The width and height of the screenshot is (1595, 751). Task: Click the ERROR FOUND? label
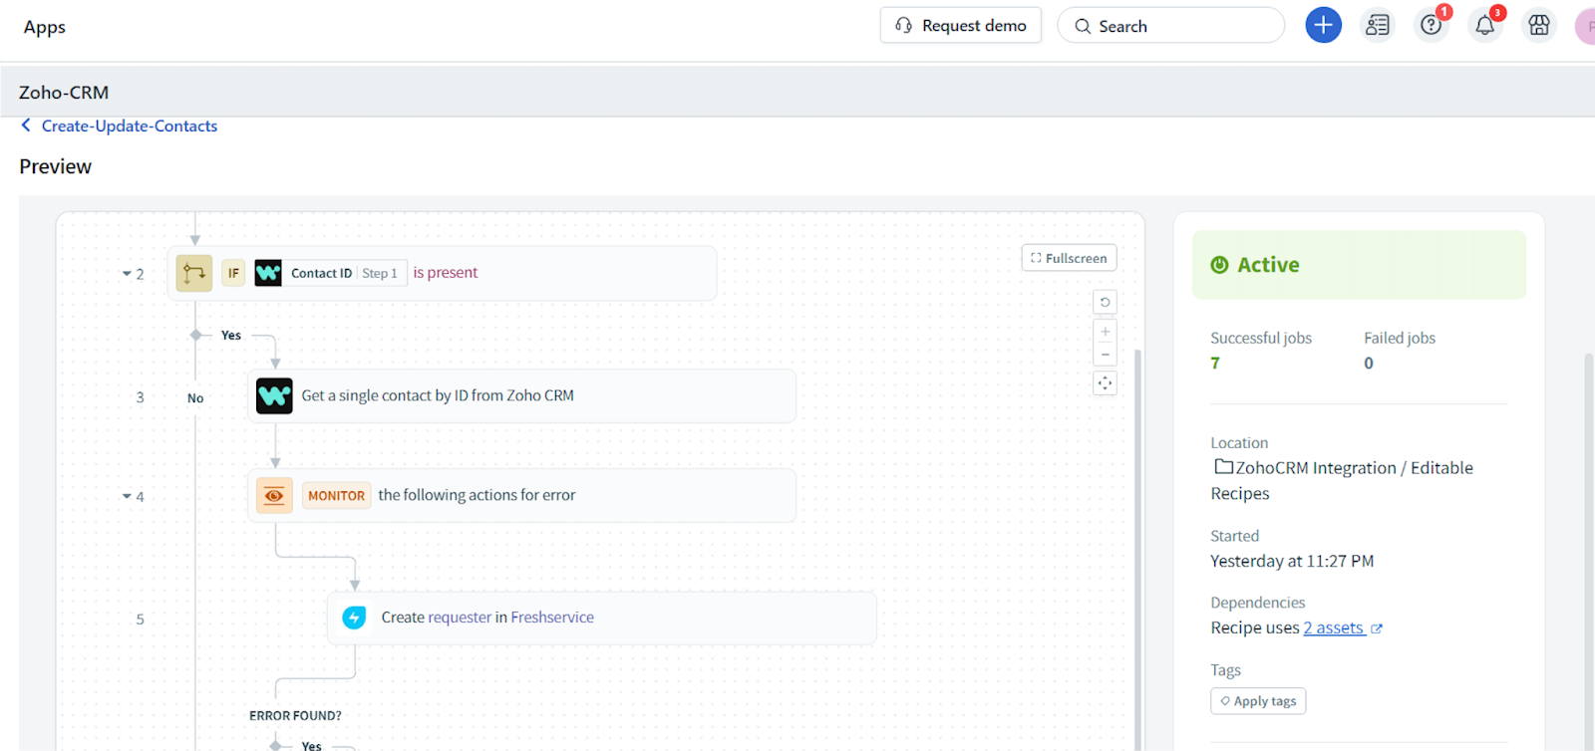tap(295, 716)
